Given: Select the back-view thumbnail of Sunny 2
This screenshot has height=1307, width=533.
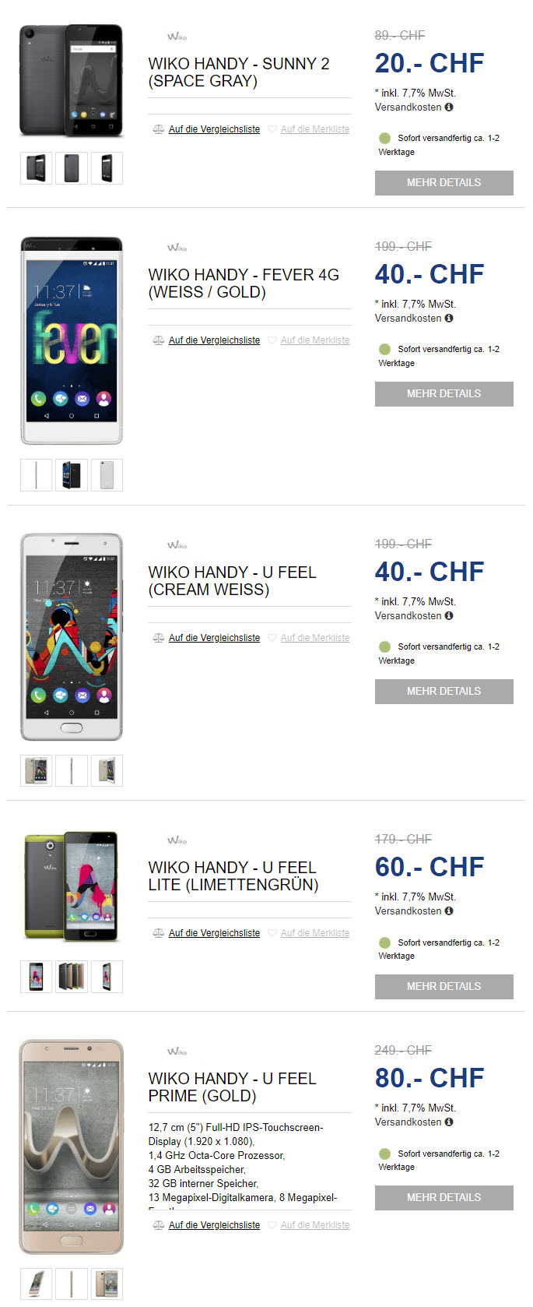Looking at the screenshot, I should point(72,168).
